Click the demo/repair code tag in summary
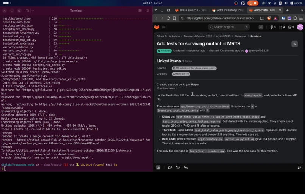This screenshot has height=194, width=305. tap(253, 95)
